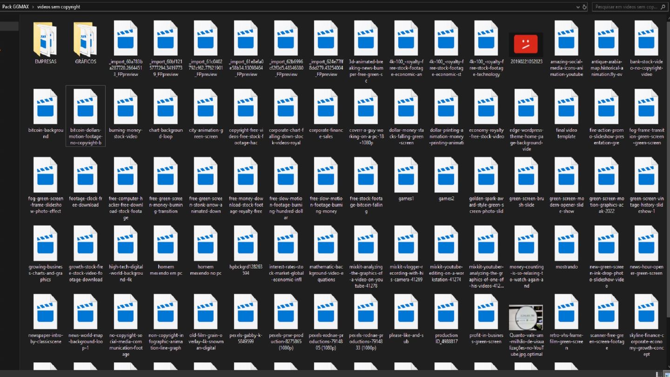Screen dimensions: 670x377
Task: Click the pexels-gabby-k-5849599 video file
Action: click(246, 319)
